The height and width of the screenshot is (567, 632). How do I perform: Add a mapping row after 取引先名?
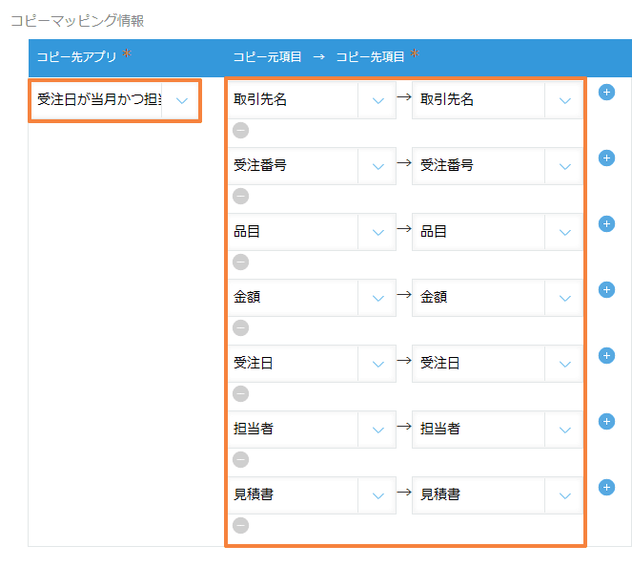(606, 93)
